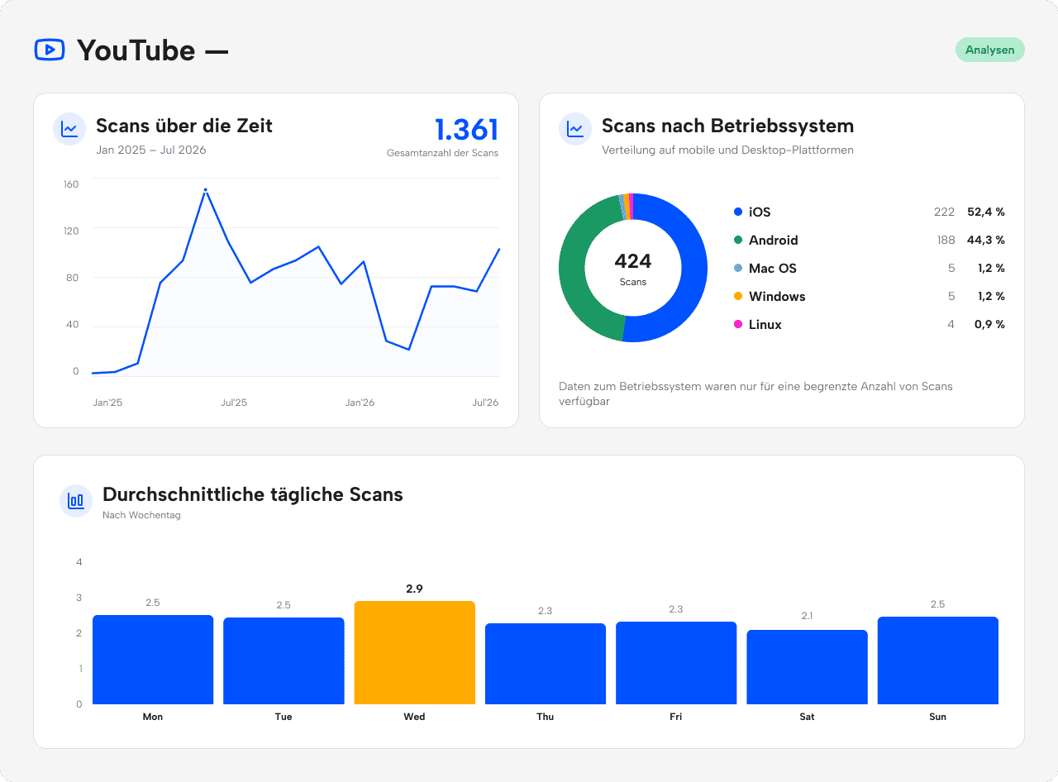Click the Sat bar in the weekday chart

pyautogui.click(x=807, y=667)
